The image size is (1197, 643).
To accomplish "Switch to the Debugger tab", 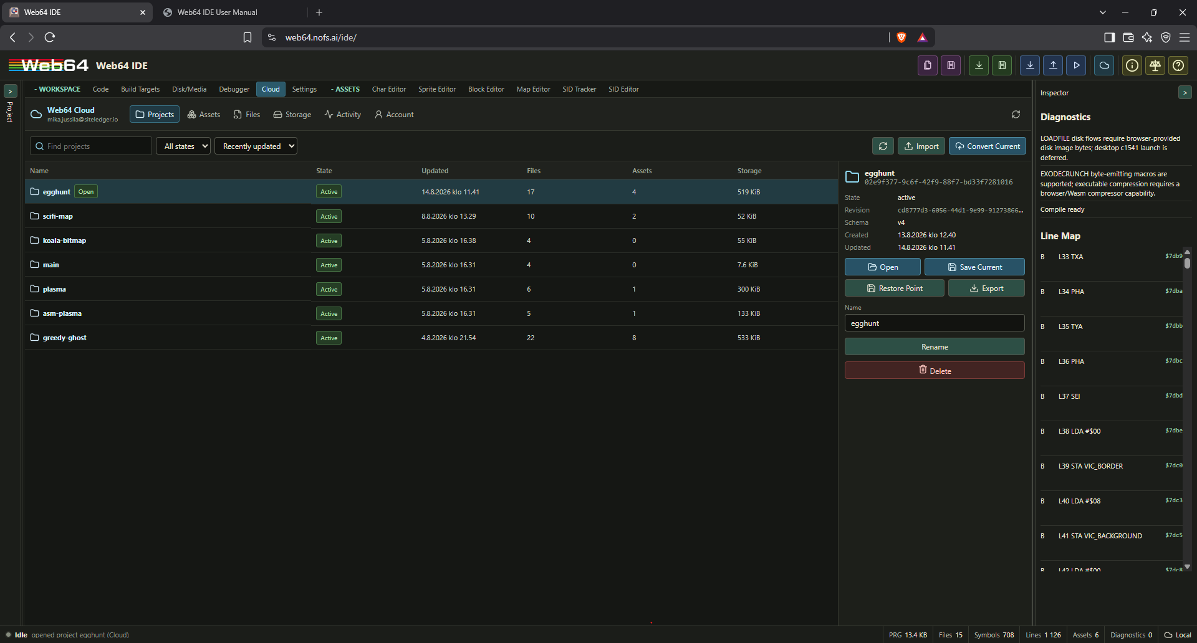I will coord(234,89).
